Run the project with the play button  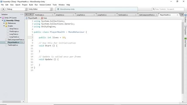point(3,9)
